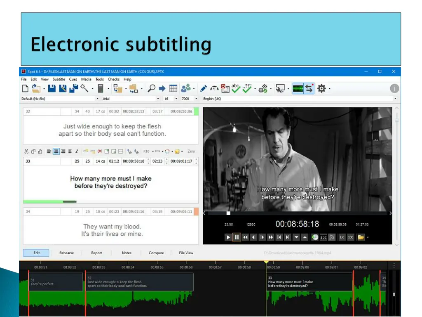Toggle the LR audio channel button

coord(342,237)
